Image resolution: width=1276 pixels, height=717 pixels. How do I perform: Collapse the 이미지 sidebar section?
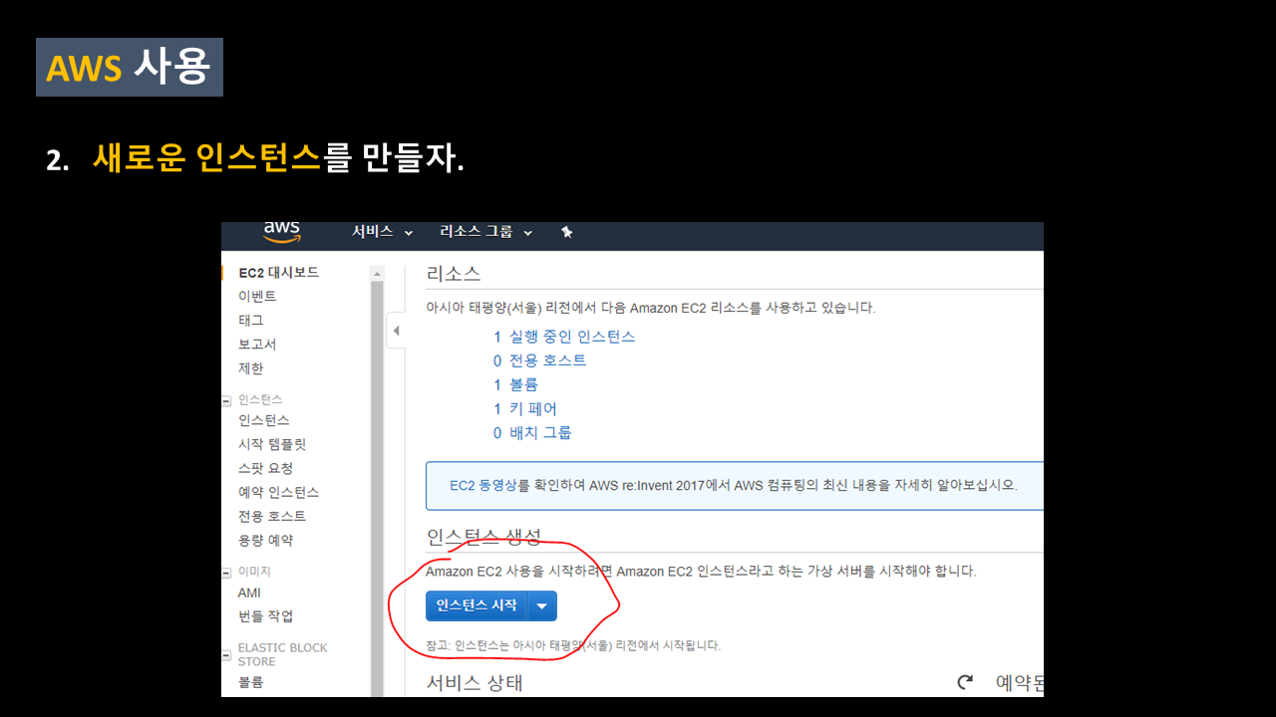point(226,573)
